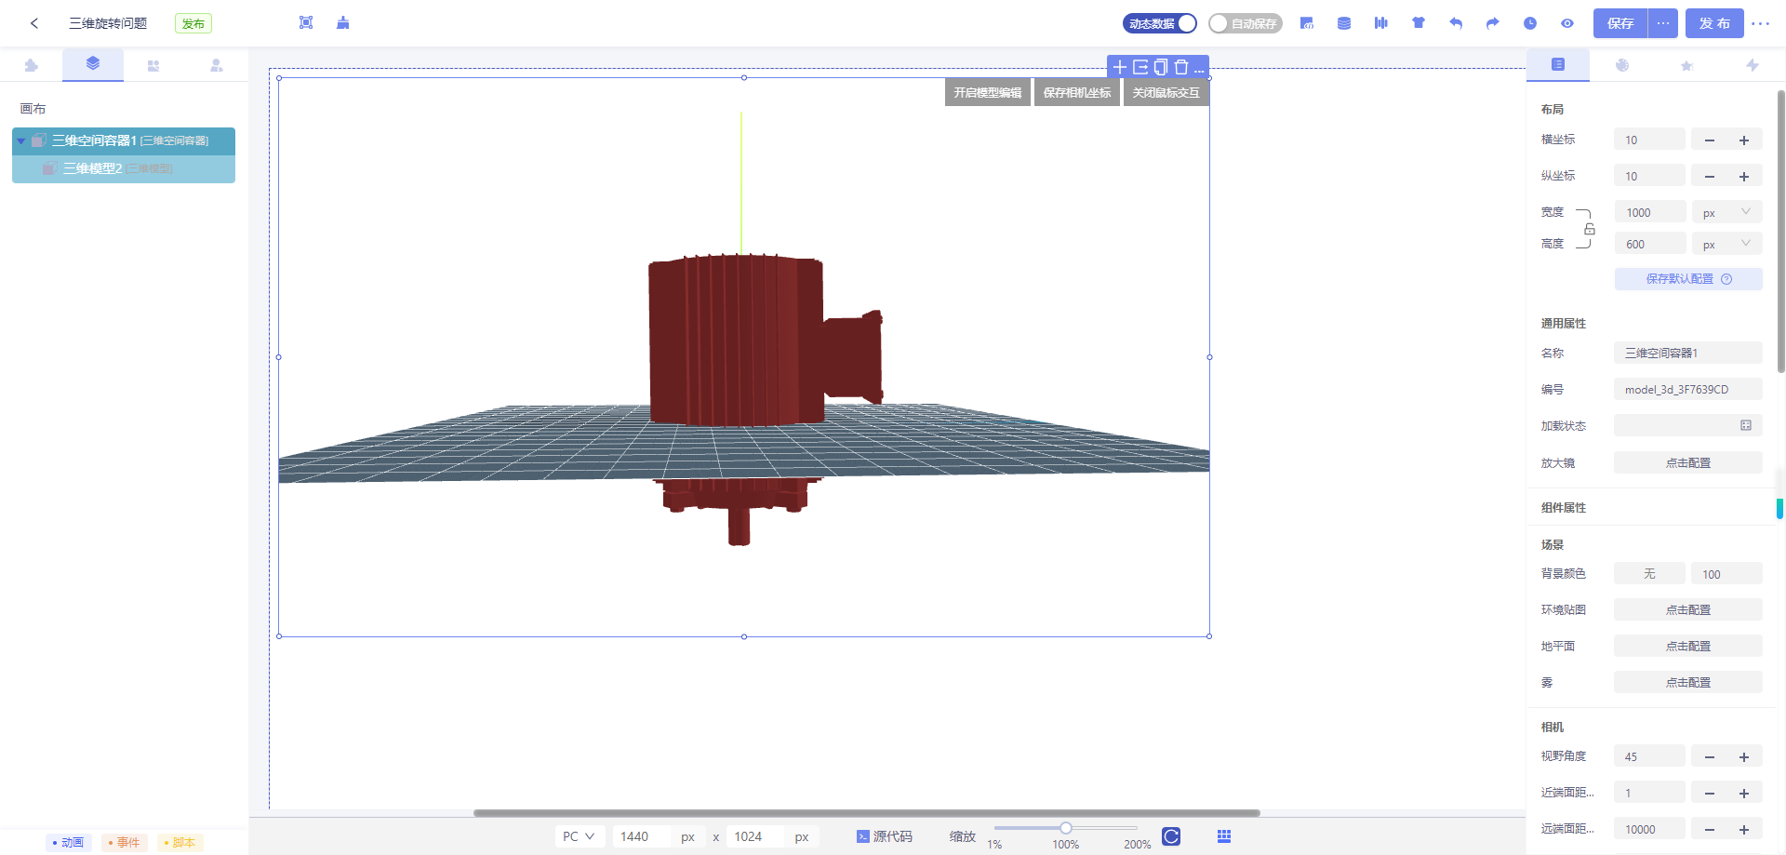Toggle the 自动保存 switch
Image resolution: width=1786 pixels, height=855 pixels.
click(1246, 23)
